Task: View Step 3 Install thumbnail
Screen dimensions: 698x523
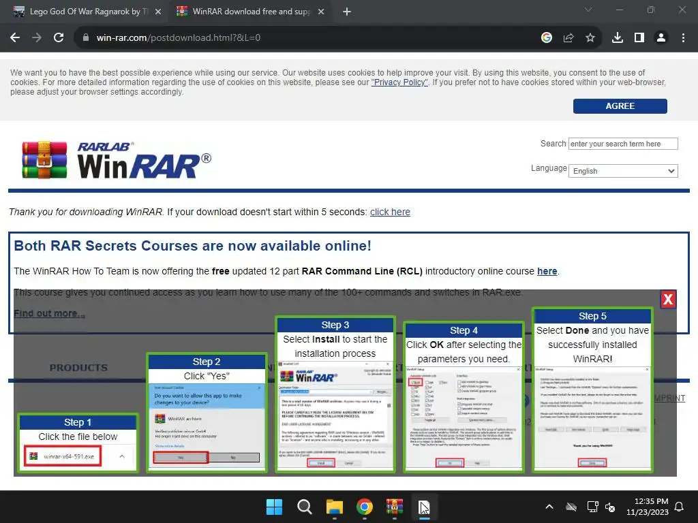Action: [335, 394]
